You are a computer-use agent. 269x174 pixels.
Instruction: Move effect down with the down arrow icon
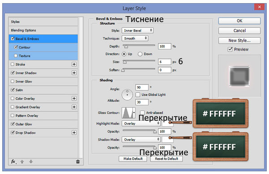point(31,161)
